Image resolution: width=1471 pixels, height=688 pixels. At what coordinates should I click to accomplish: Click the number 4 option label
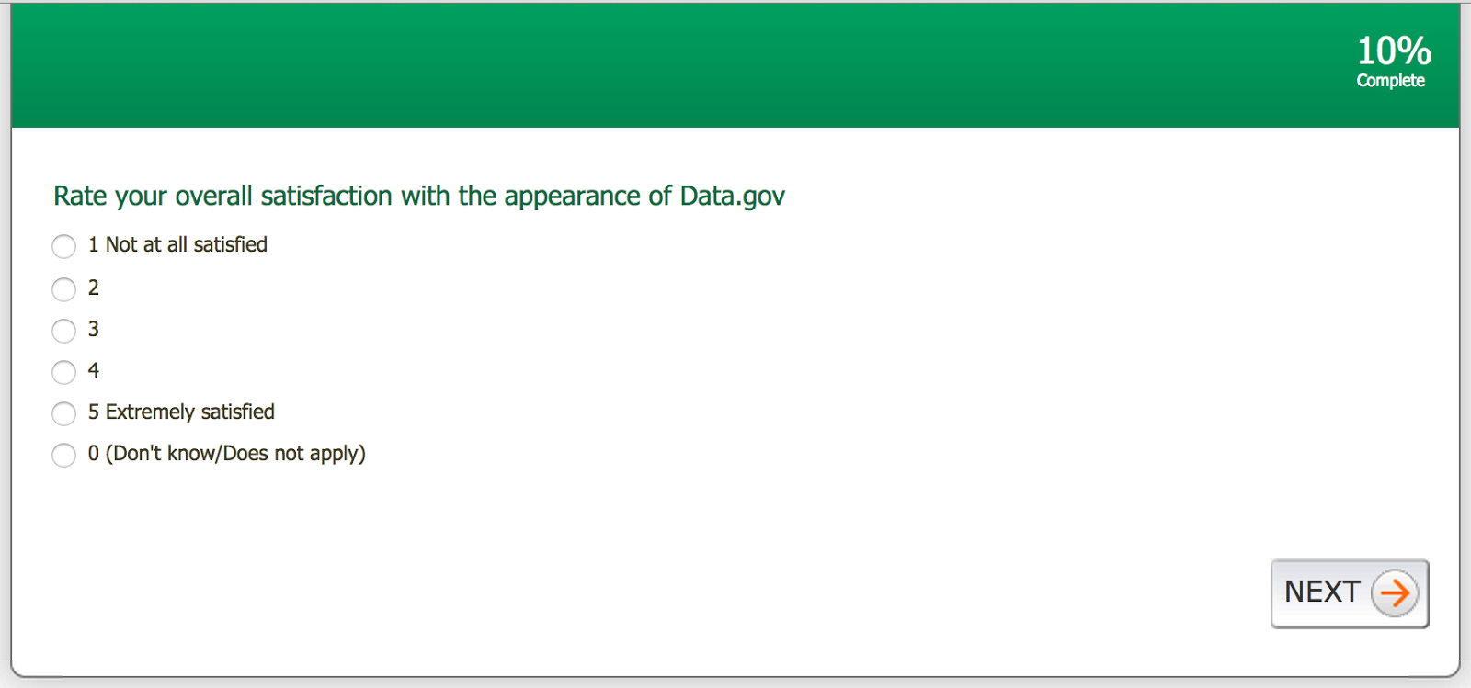click(93, 370)
